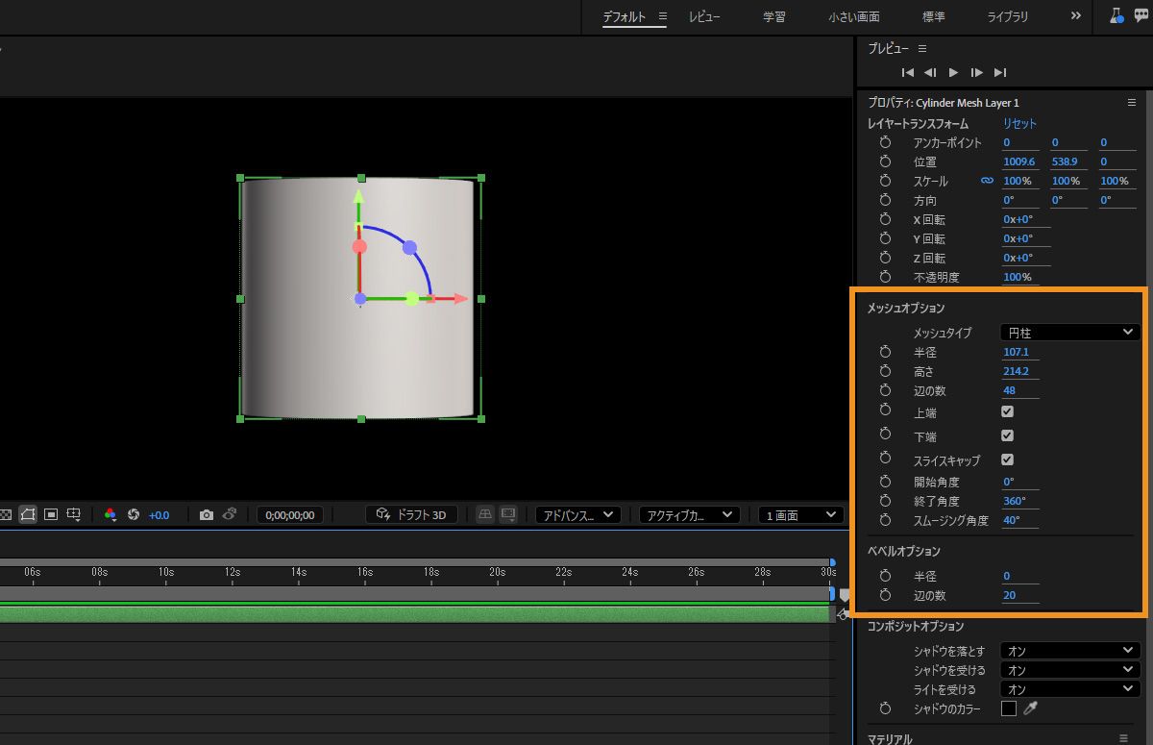Click the eyedropper next to シャドウのカラー

(1031, 708)
